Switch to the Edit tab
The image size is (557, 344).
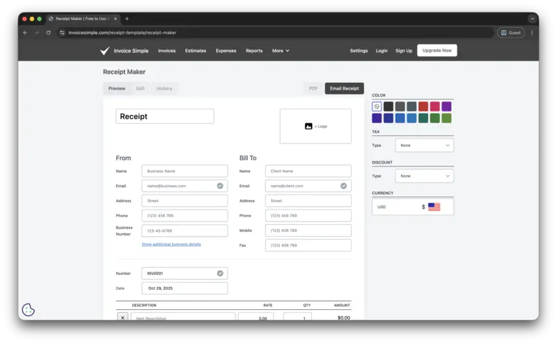tap(141, 88)
